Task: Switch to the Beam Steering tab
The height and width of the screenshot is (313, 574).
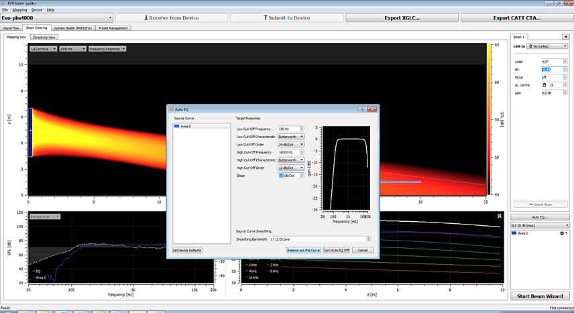Action: click(36, 28)
